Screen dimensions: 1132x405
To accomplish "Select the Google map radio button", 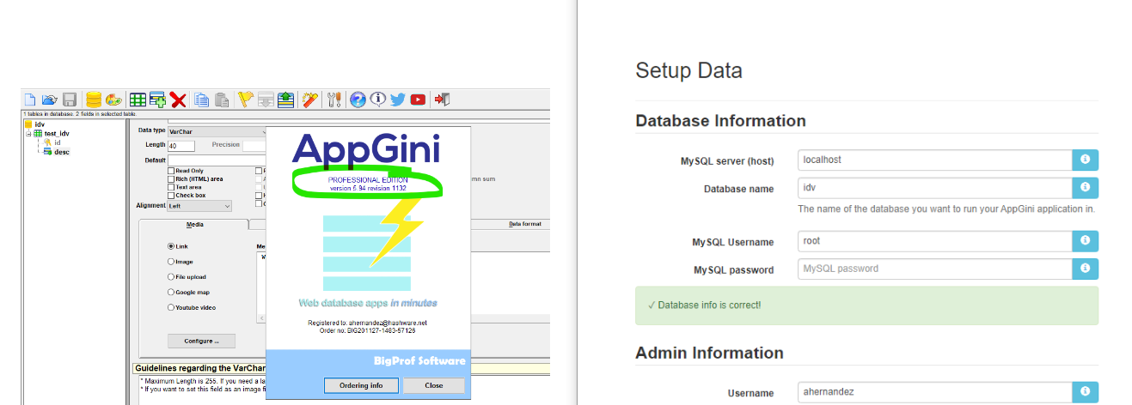I will 171,292.
